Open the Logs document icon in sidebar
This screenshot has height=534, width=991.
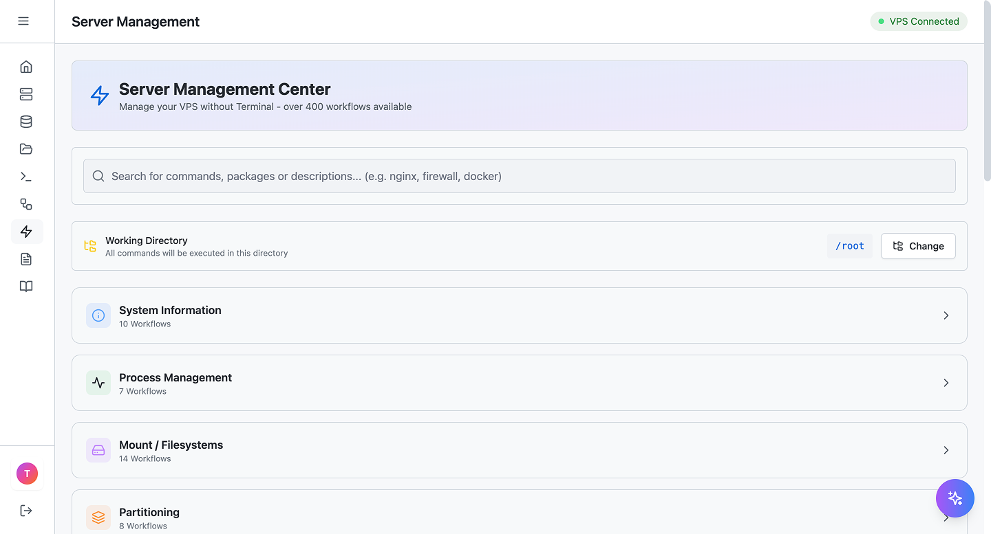[26, 259]
